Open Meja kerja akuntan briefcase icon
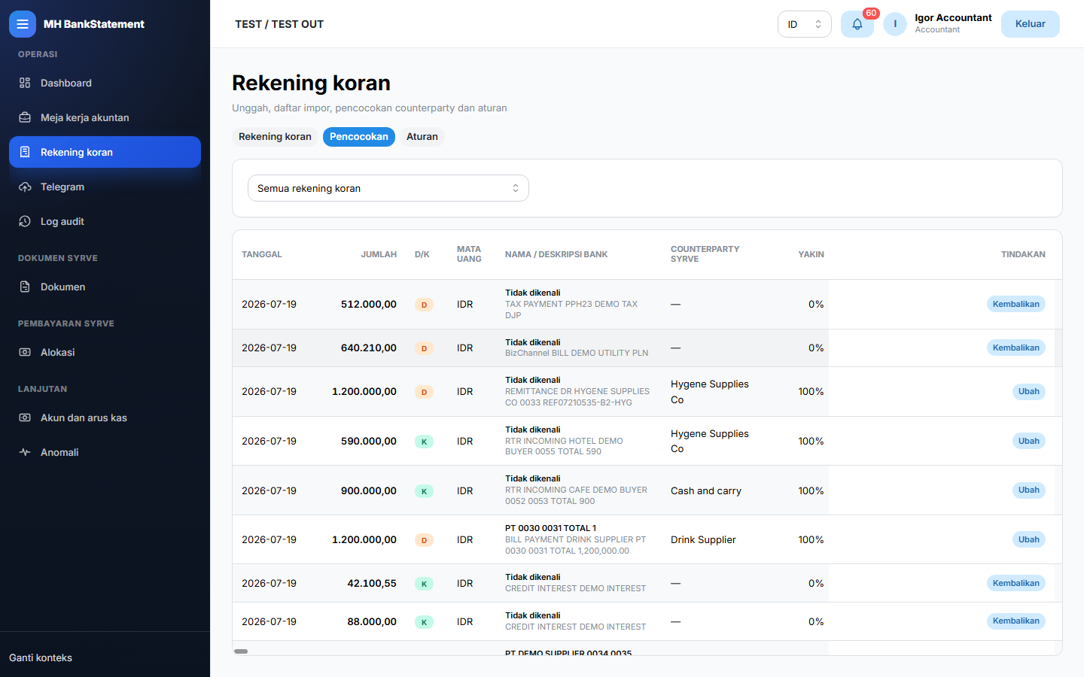 click(x=25, y=117)
